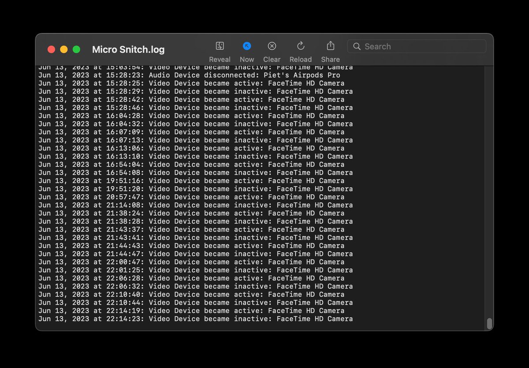The height and width of the screenshot is (368, 529).
Task: Select the 19:51:16 log entry
Action: [x=191, y=181]
